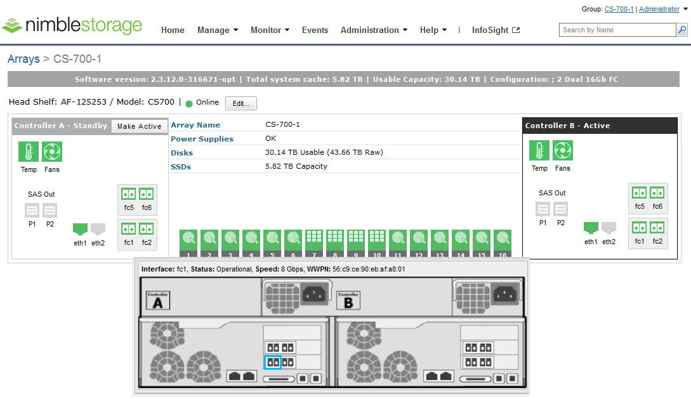Click the nimblestorage logo
The width and height of the screenshot is (691, 399).
pyautogui.click(x=72, y=25)
